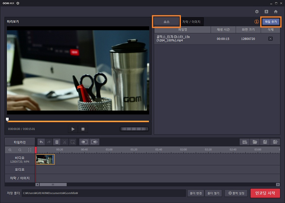
Task: Open 출력 설정 output settings
Action: pos(236,193)
